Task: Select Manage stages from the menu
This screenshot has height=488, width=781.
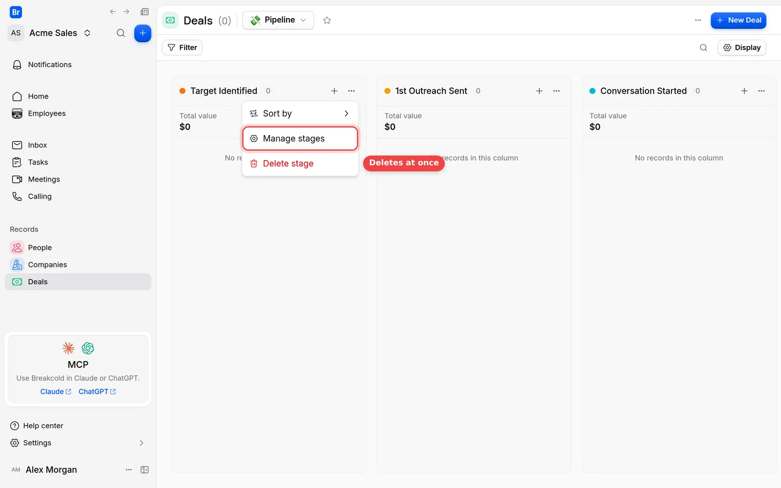Action: click(x=300, y=139)
